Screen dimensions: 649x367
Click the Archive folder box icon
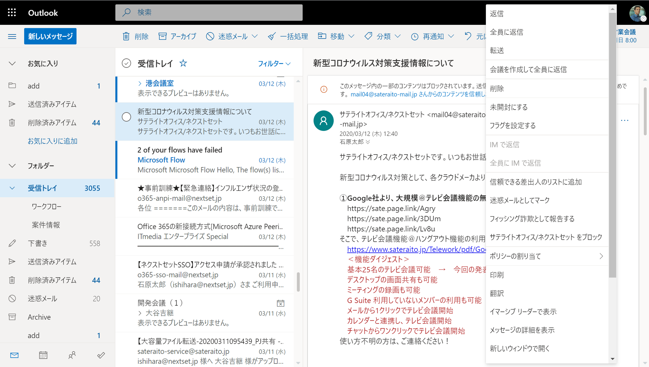tap(12, 317)
